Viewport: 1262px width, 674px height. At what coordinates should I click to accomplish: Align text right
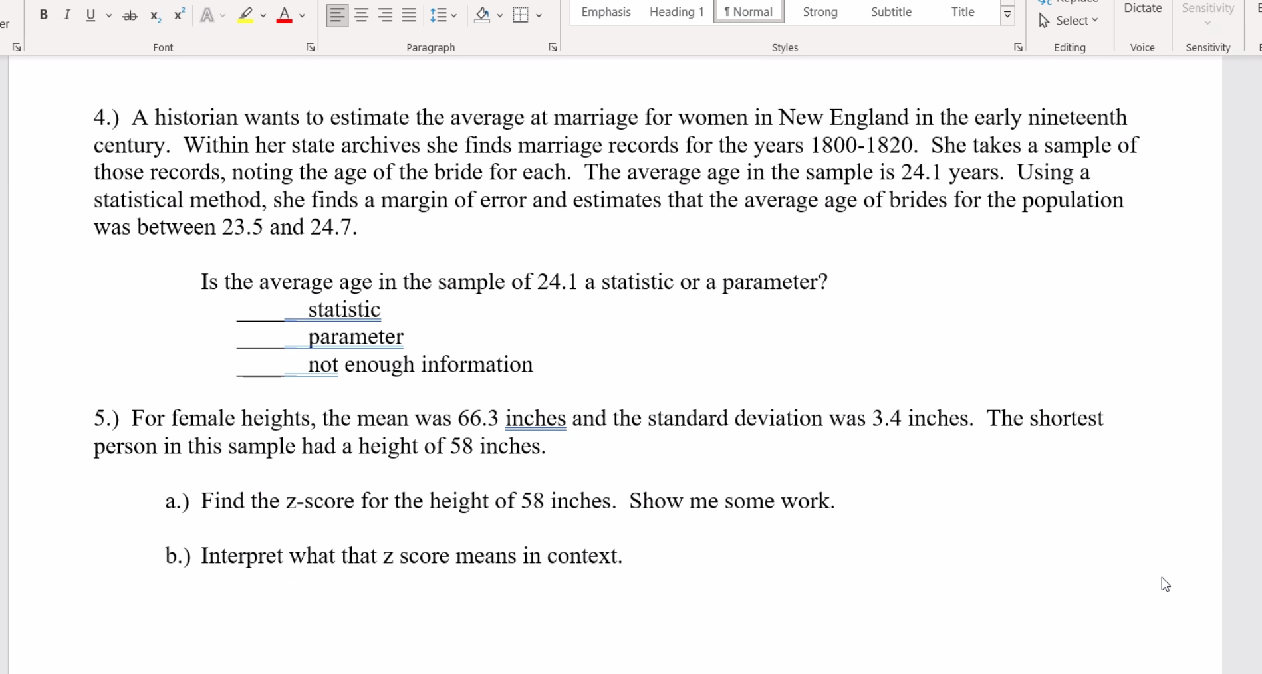385,15
